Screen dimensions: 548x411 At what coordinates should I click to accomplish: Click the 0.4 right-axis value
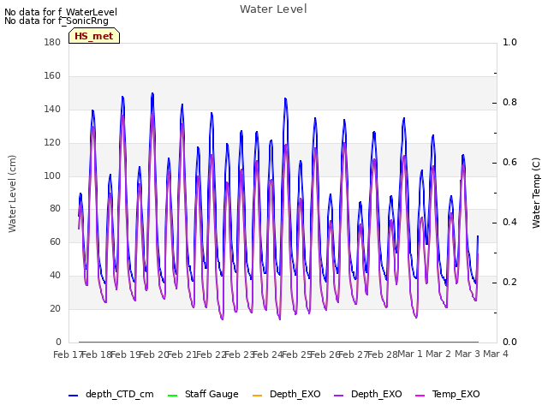509,223
